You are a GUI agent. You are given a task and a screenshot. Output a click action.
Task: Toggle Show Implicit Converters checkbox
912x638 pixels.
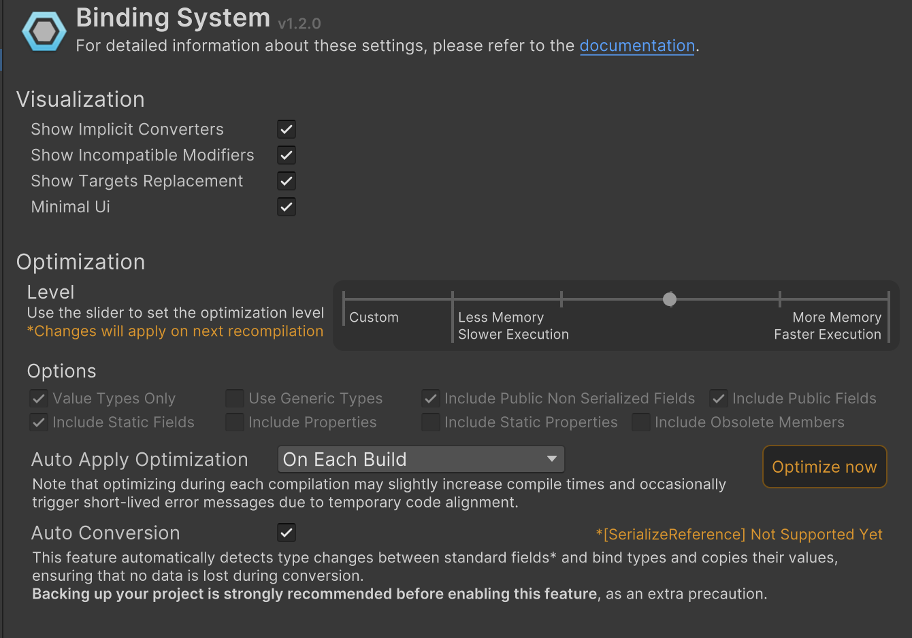coord(287,129)
